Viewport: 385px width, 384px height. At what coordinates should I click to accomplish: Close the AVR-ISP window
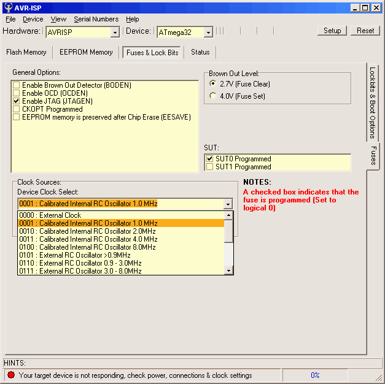click(376, 8)
